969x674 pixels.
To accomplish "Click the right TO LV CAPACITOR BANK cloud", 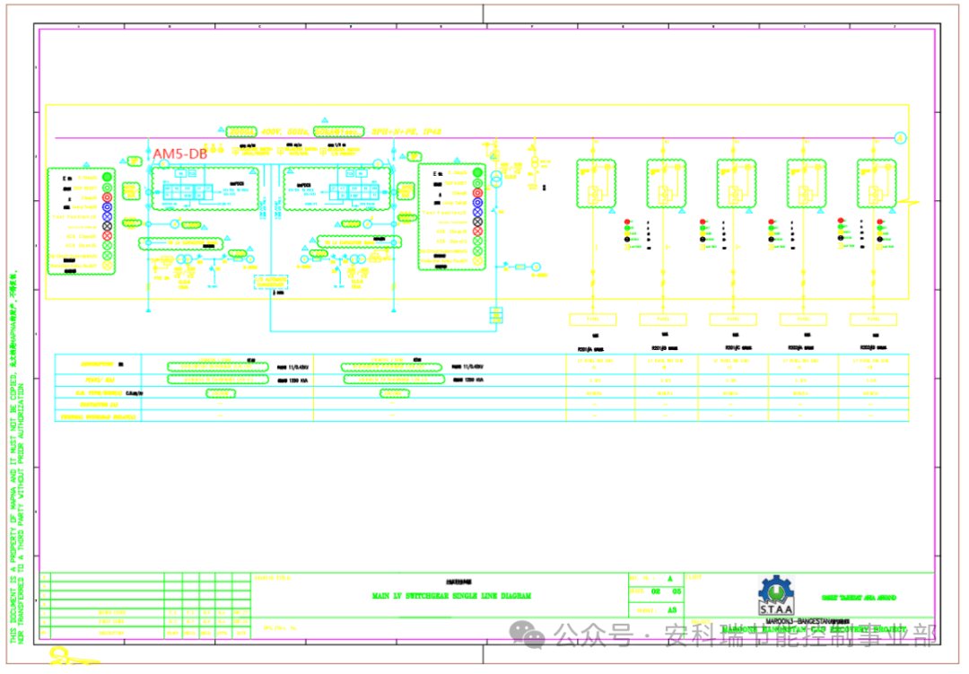I will pos(359,241).
